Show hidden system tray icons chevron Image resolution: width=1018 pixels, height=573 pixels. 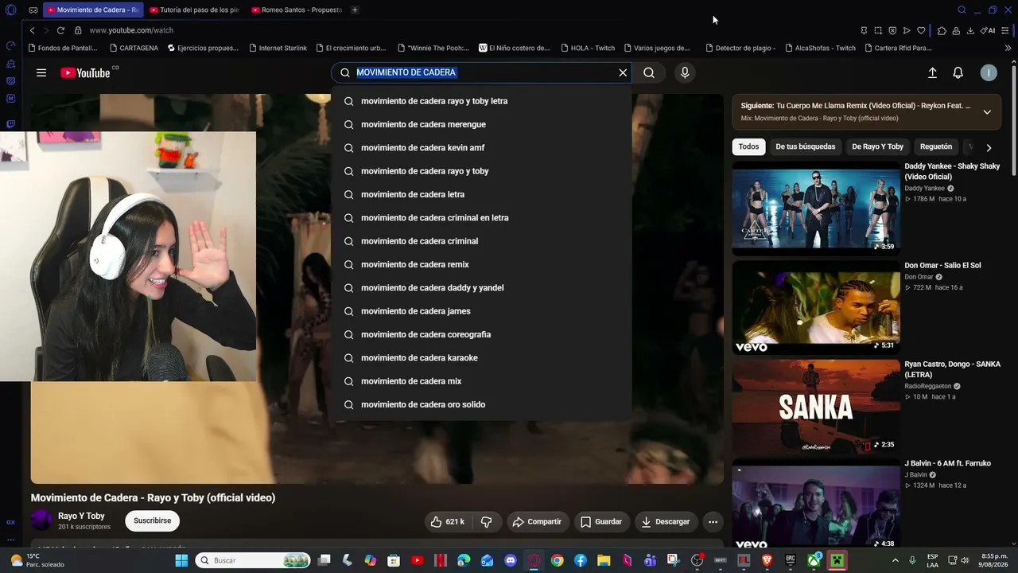click(x=896, y=560)
